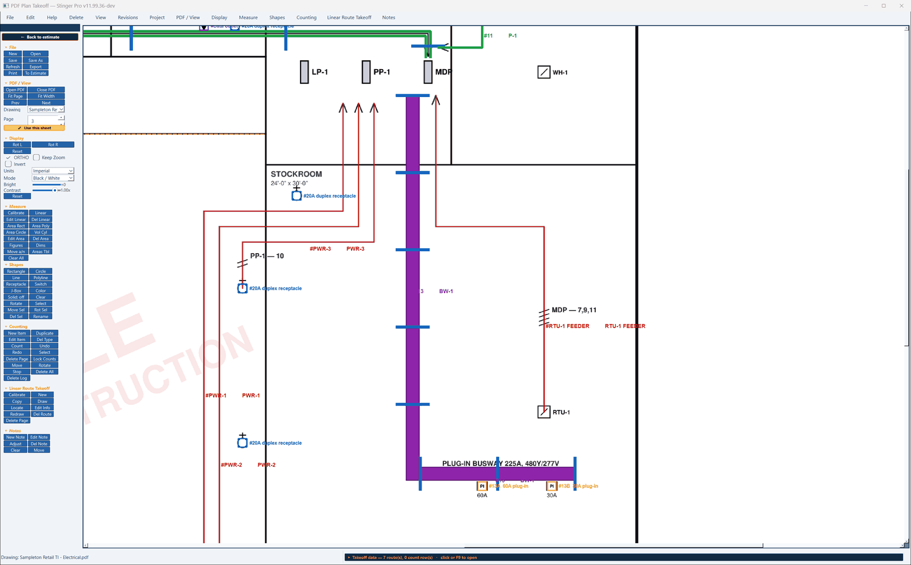The image size is (911, 565).
Task: Click the Area Poly measure button
Action: (41, 226)
